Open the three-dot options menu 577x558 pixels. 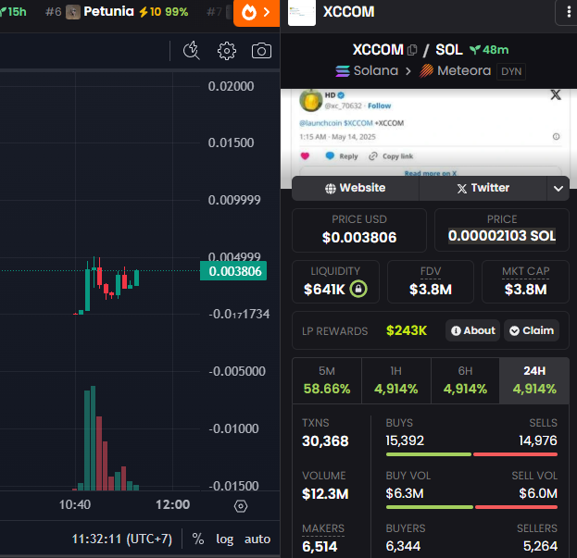569,12
